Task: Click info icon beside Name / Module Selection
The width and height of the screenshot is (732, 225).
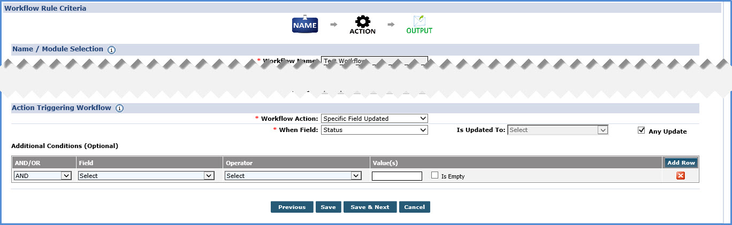Action: pyautogui.click(x=111, y=50)
